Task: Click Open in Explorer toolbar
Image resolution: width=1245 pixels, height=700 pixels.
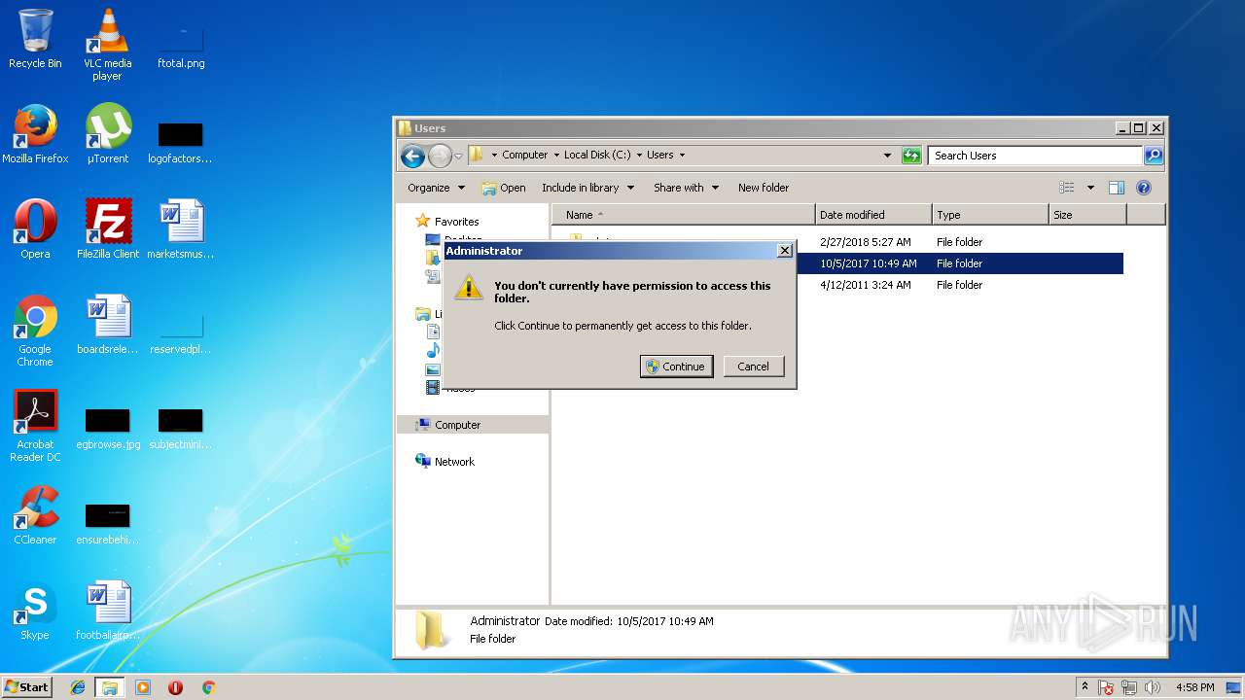Action: click(x=504, y=188)
